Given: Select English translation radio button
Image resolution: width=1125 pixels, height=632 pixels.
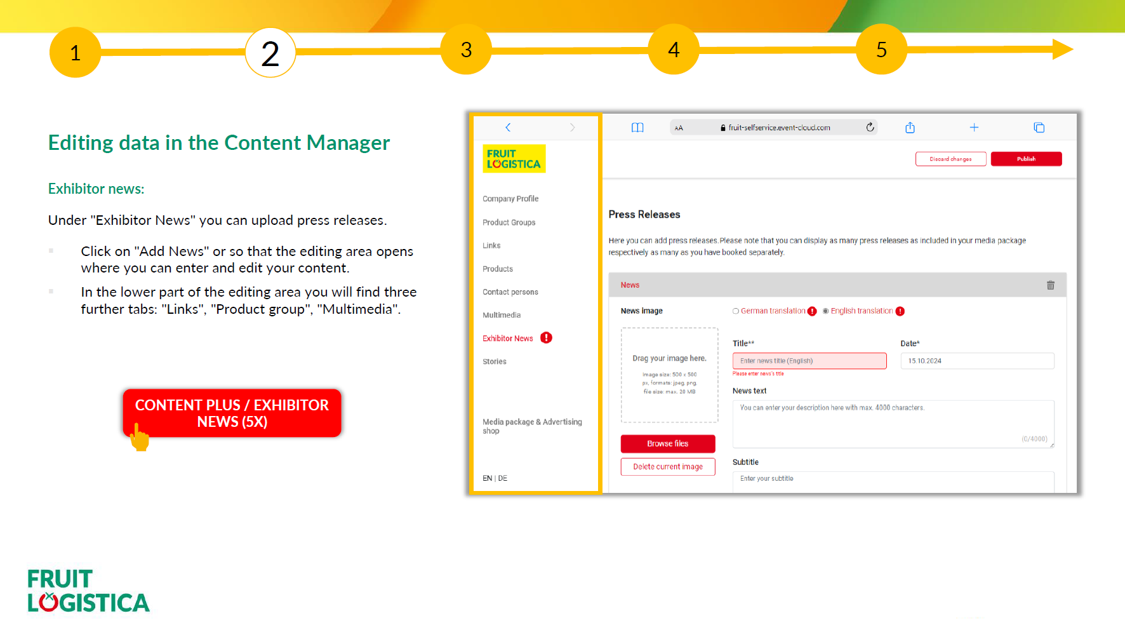Looking at the screenshot, I should [825, 311].
